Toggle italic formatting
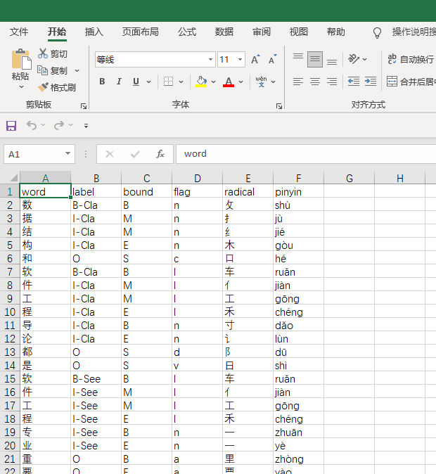 (x=119, y=82)
